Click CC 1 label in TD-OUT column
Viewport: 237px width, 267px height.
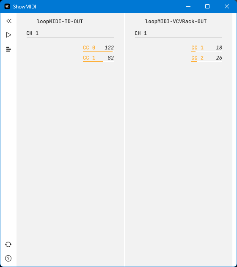89,58
